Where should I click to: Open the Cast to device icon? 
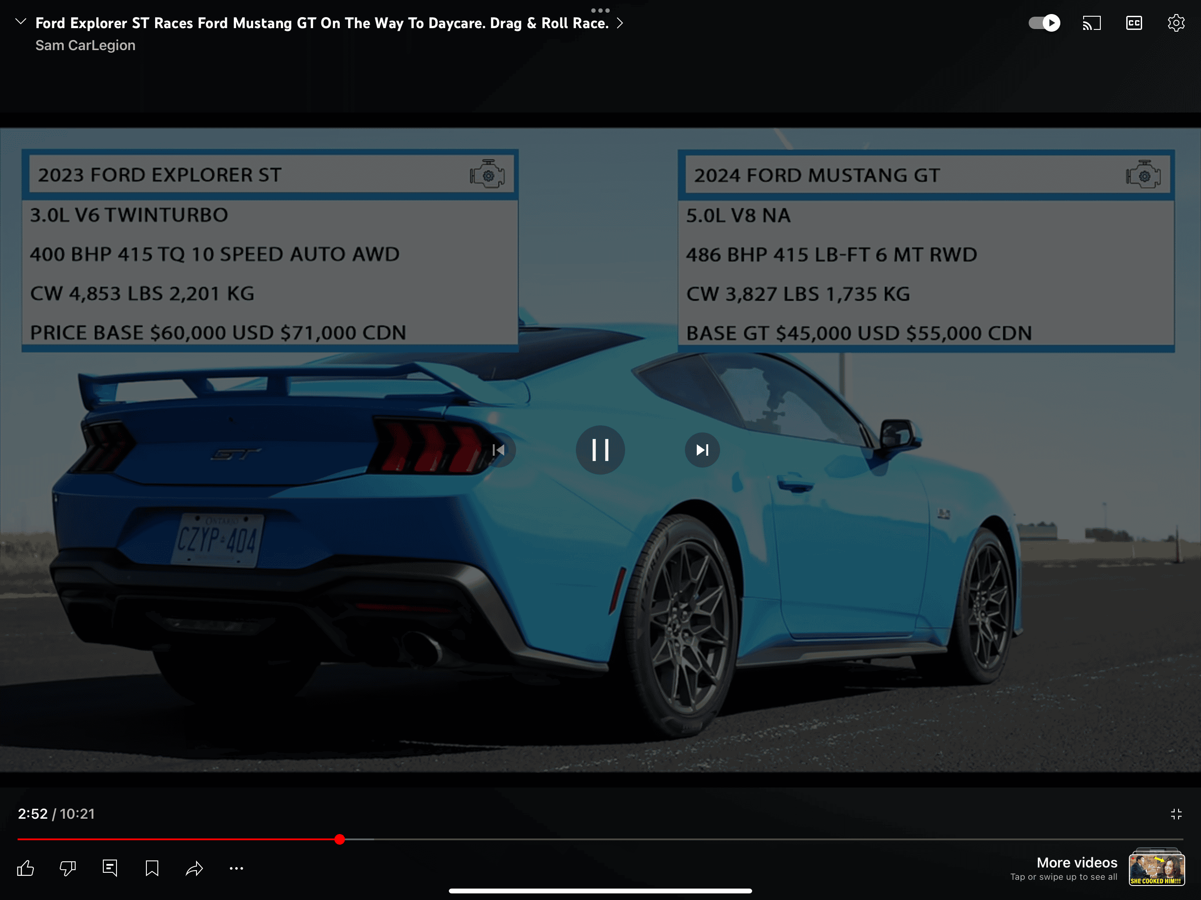click(x=1092, y=23)
